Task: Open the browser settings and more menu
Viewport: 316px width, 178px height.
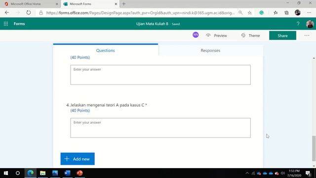Action: pyautogui.click(x=309, y=13)
